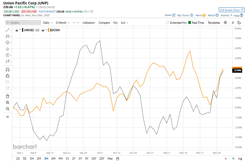Select the 2M time range
The width and height of the screenshot is (245, 163).
pos(39,159)
